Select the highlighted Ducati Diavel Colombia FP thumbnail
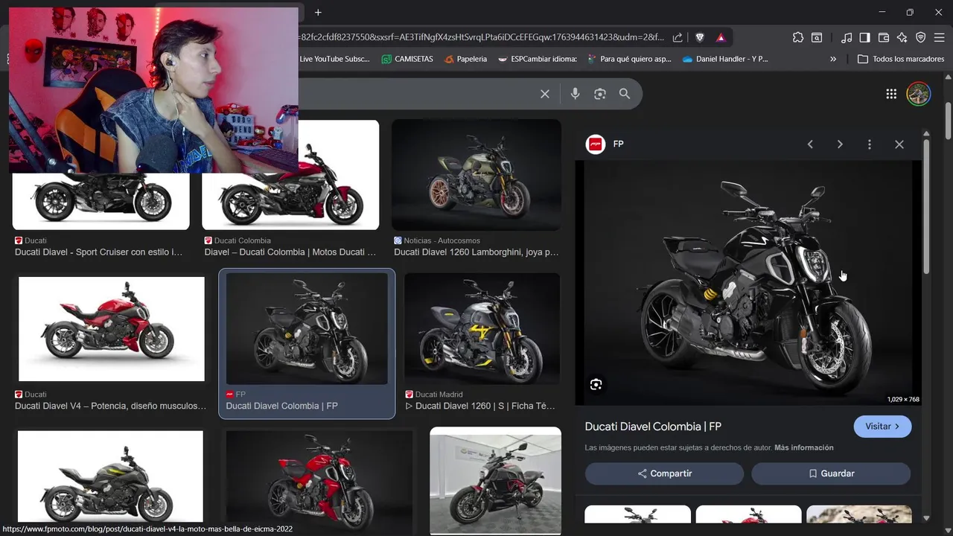 [x=307, y=329]
